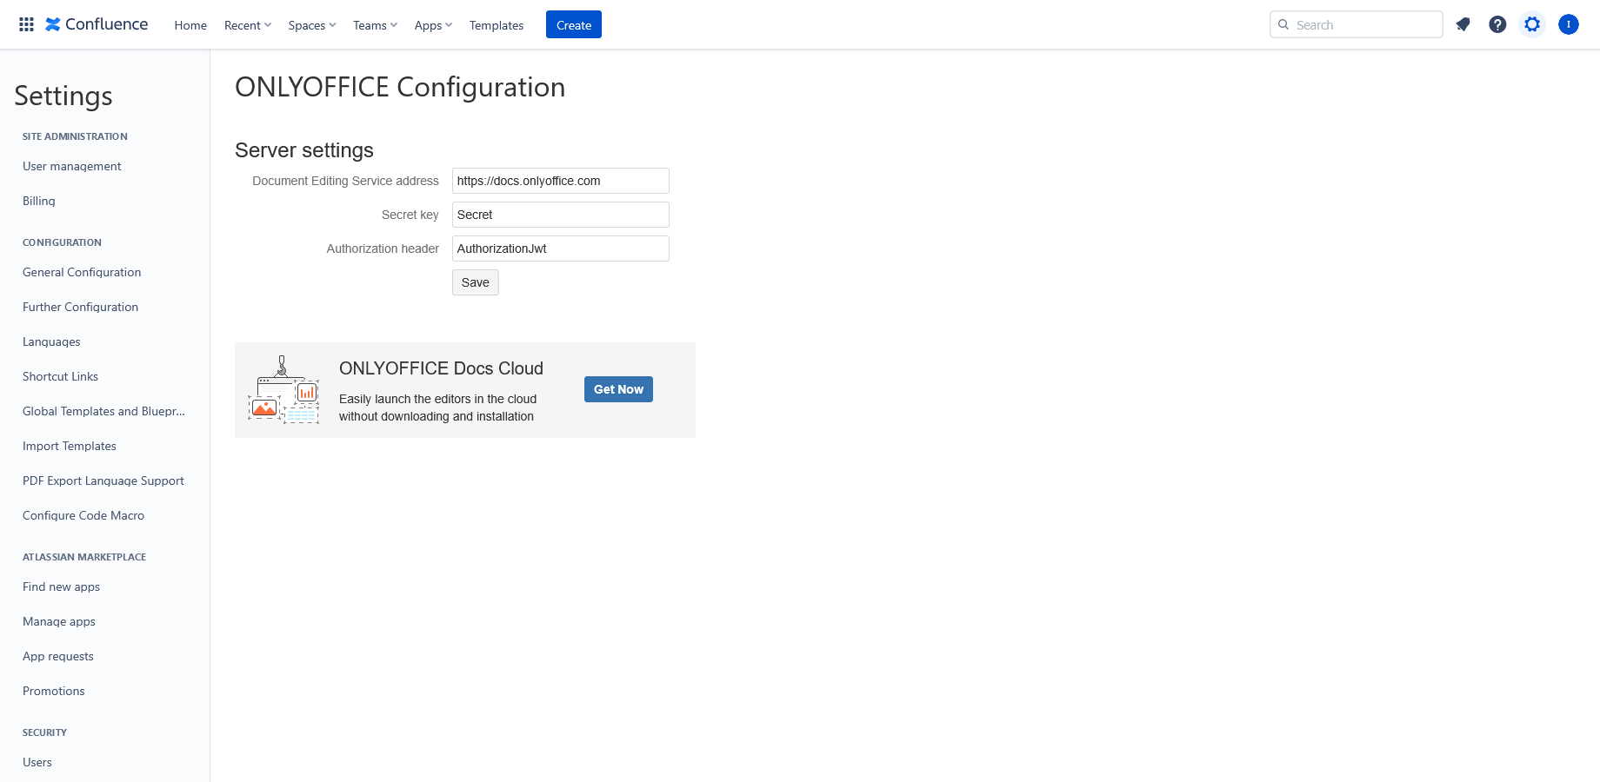The width and height of the screenshot is (1600, 782).
Task: Open App requests
Action: pos(58,656)
